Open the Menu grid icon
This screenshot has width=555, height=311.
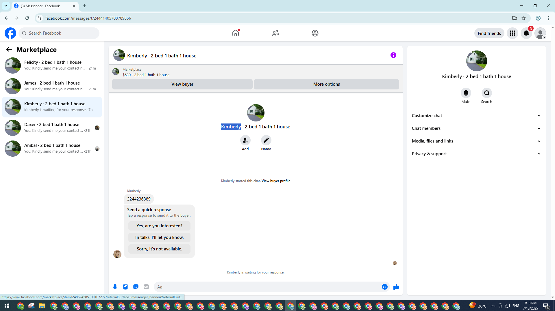click(513, 33)
